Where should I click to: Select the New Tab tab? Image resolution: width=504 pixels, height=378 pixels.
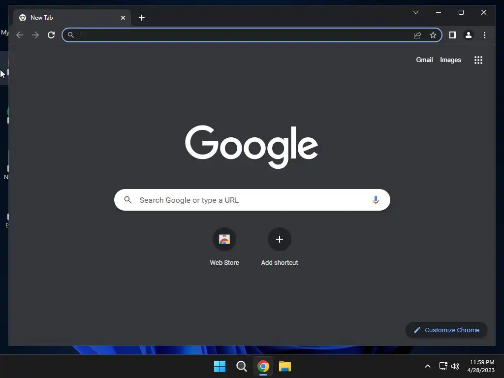click(72, 18)
